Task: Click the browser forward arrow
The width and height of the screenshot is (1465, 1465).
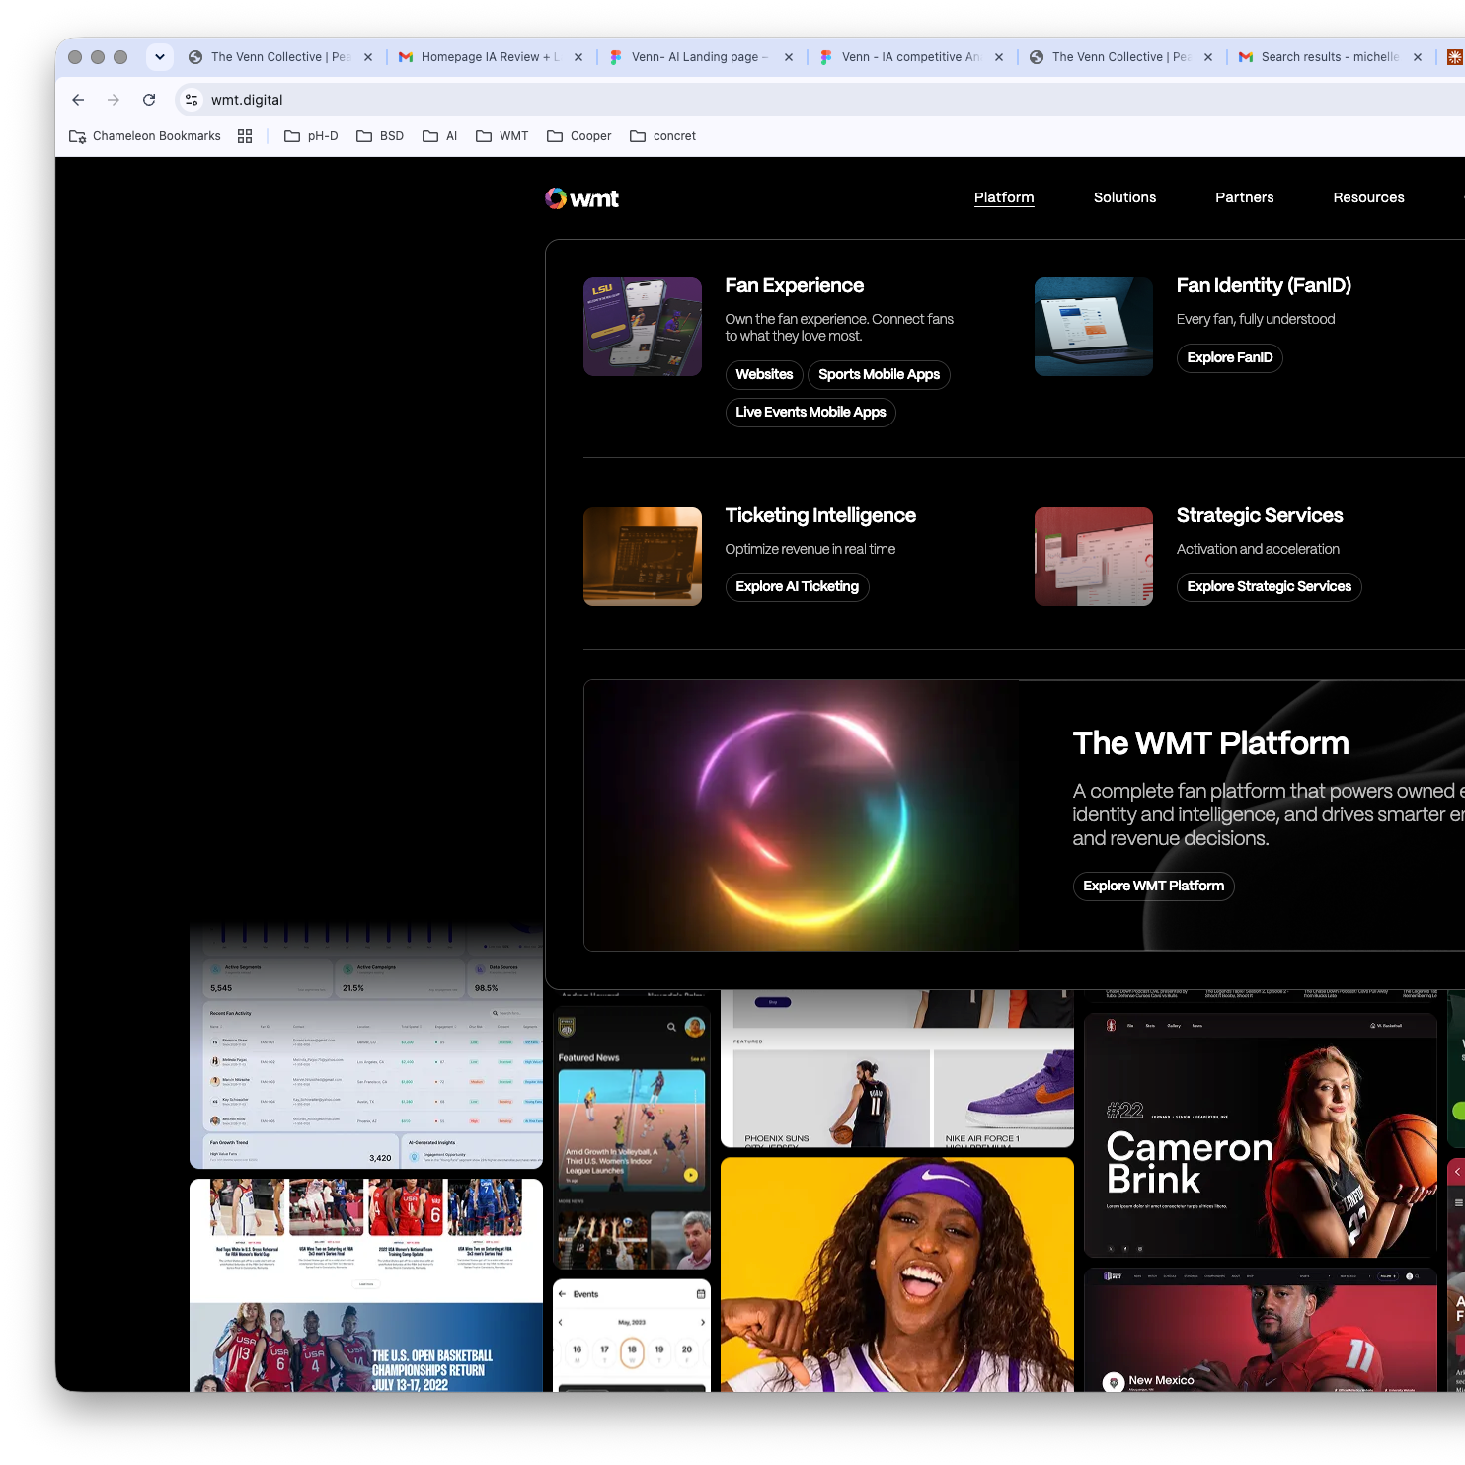Action: 114,100
